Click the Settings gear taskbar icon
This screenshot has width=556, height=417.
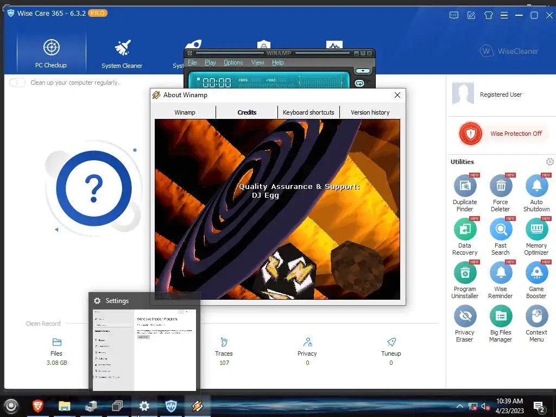click(x=144, y=406)
